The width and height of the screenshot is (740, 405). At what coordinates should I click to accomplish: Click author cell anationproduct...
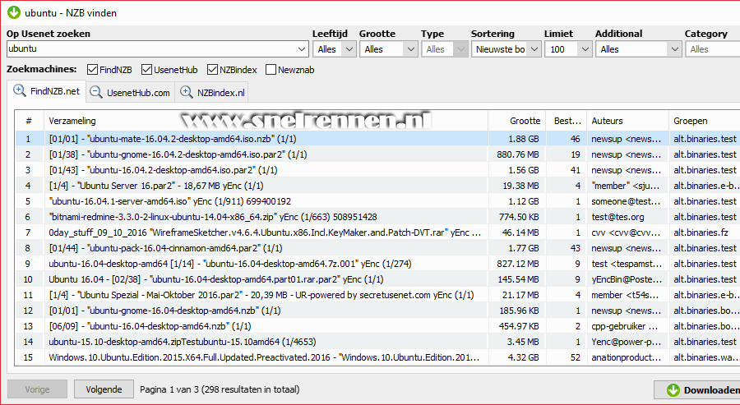click(627, 357)
